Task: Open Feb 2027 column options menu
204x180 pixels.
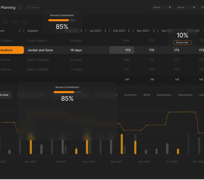Action: pos(129,31)
